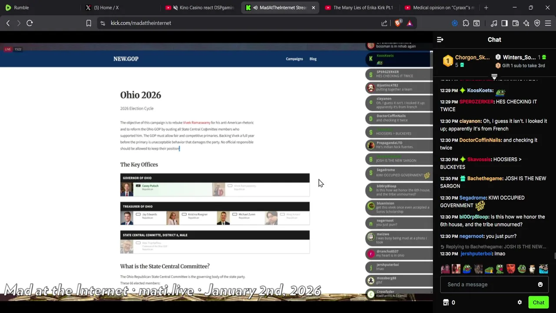
Task: Click the NEW.GOP site logo
Action: 126,59
